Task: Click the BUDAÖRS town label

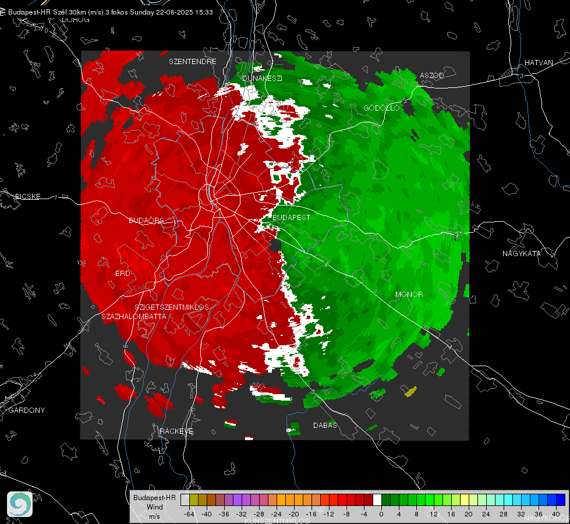Action: pyautogui.click(x=146, y=220)
